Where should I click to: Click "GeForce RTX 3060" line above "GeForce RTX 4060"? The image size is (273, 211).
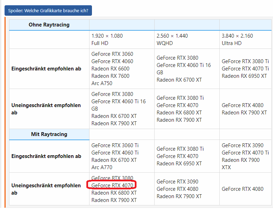coord(112,54)
